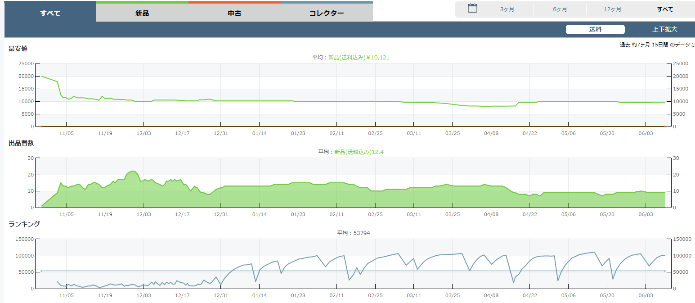This screenshot has width=695, height=303.
Task: Click the 新品(送料込み)¥10,121 legend label
Action: click(359, 58)
